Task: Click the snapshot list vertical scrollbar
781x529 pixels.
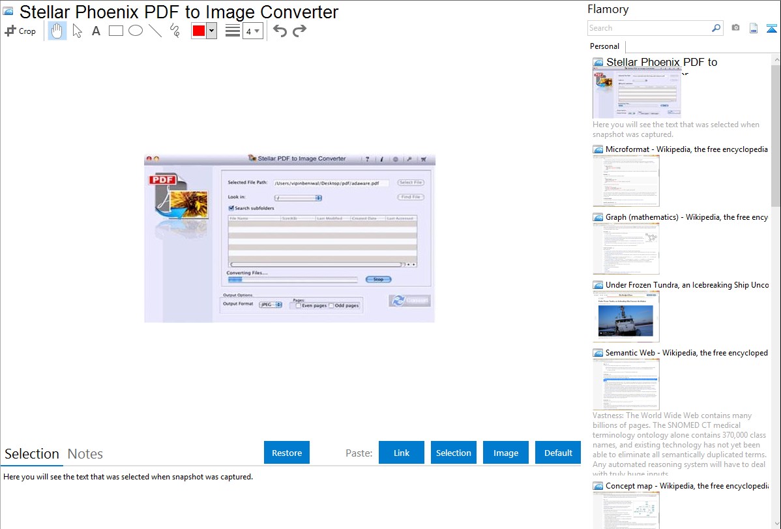Action: point(776,134)
